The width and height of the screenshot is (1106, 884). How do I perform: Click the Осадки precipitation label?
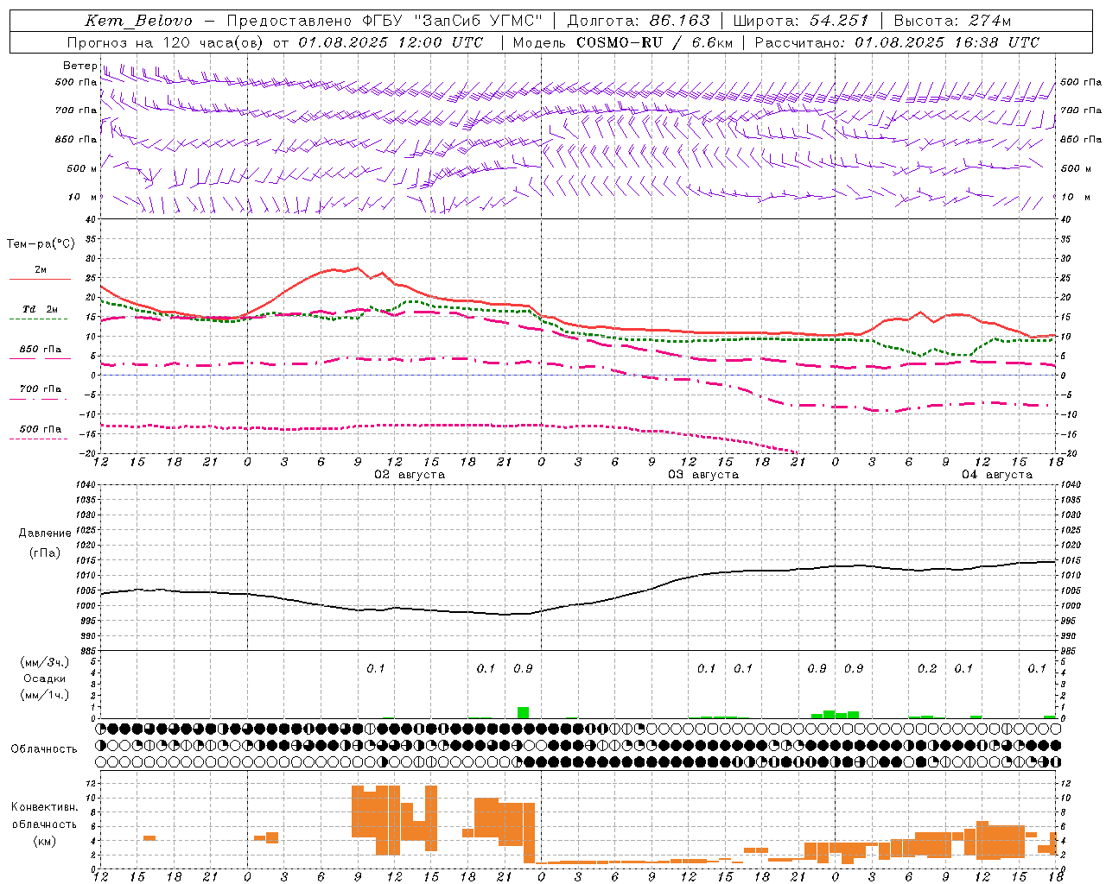click(x=45, y=679)
